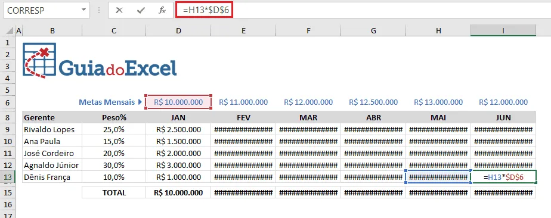The image size is (551, 218).
Task: Select the JAN header cell
Action: tap(178, 117)
